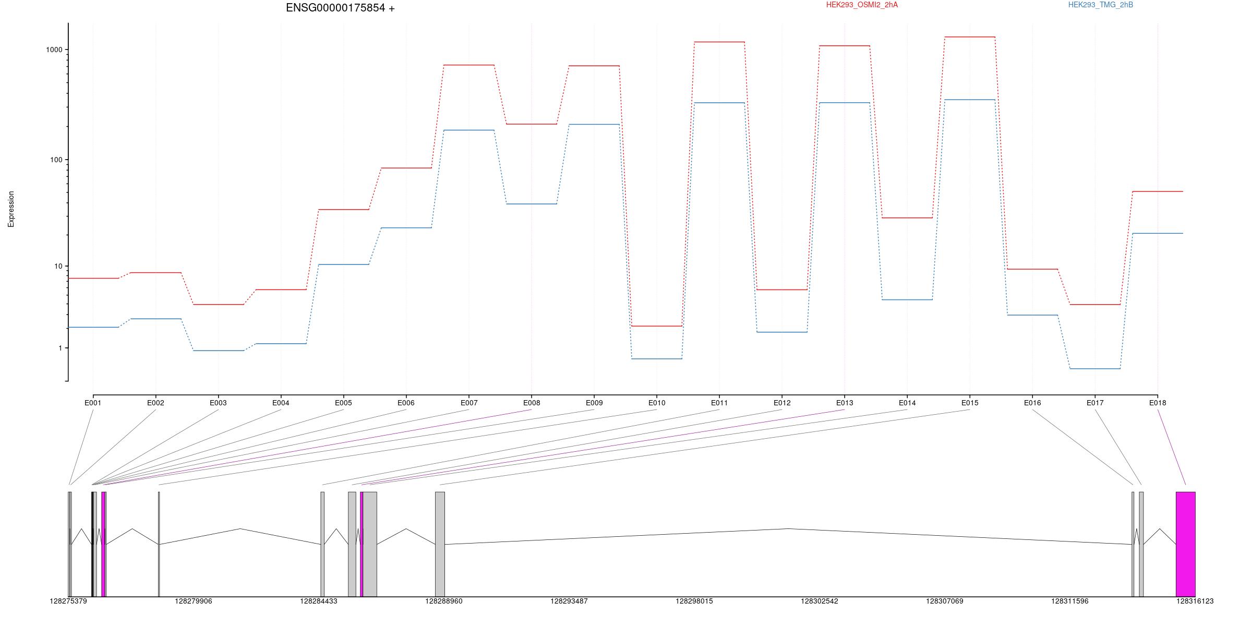Click the gray exon block above 128288960
The image size is (1252, 626).
click(x=440, y=544)
